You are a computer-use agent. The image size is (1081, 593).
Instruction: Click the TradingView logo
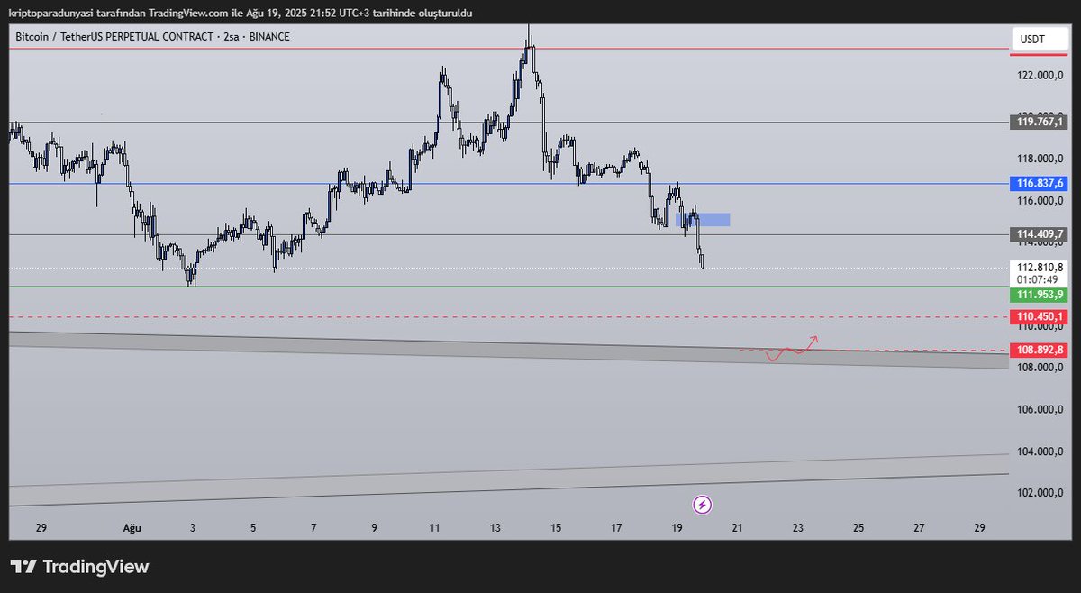[x=79, y=567]
